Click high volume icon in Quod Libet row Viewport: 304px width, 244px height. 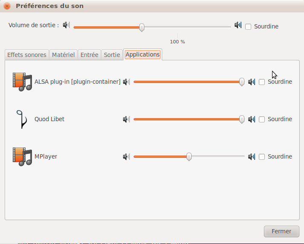pos(252,119)
